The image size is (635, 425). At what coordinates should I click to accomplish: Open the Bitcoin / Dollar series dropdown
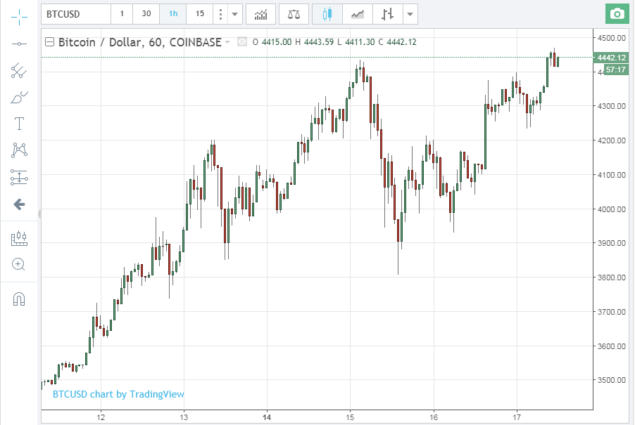point(227,42)
